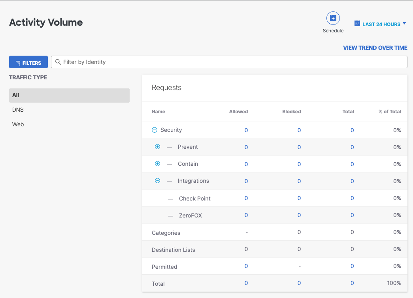Click the Allowed column header
This screenshot has width=413, height=298.
238,112
